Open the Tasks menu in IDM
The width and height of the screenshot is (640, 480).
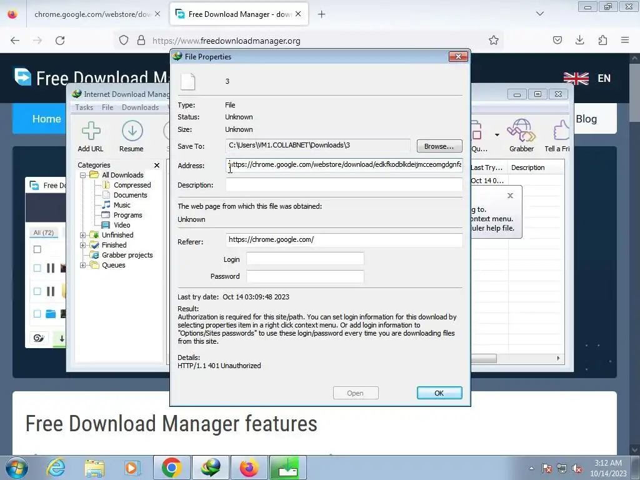84,107
